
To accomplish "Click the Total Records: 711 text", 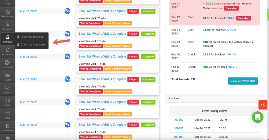I will [183, 79].
